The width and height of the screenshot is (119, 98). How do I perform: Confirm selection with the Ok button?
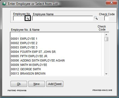19,84
